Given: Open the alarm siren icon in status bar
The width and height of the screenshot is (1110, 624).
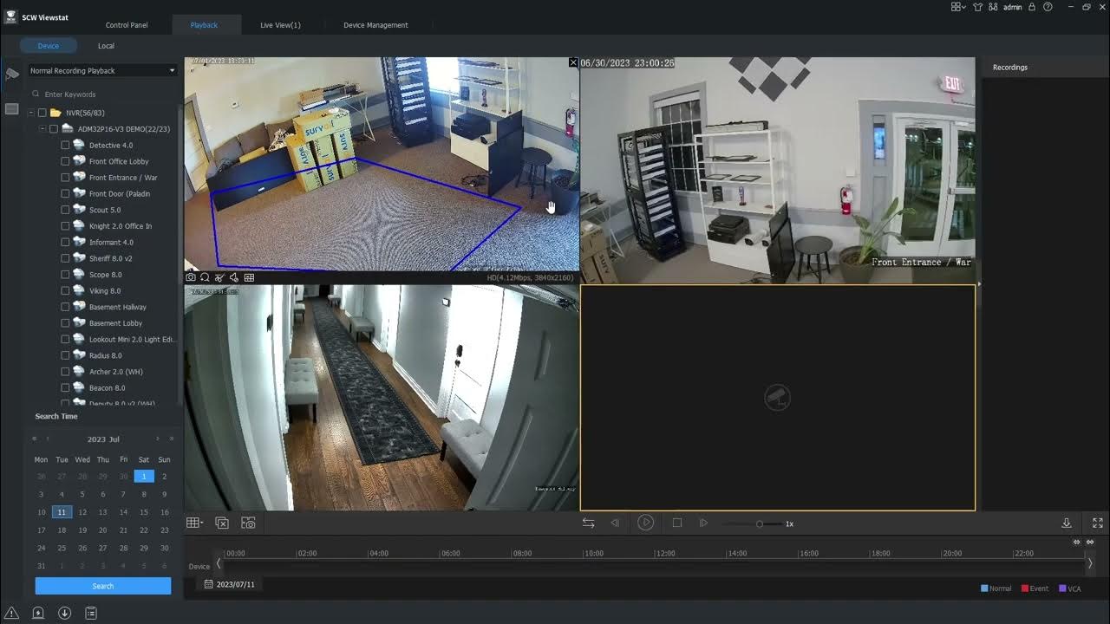Looking at the screenshot, I should coord(38,613).
